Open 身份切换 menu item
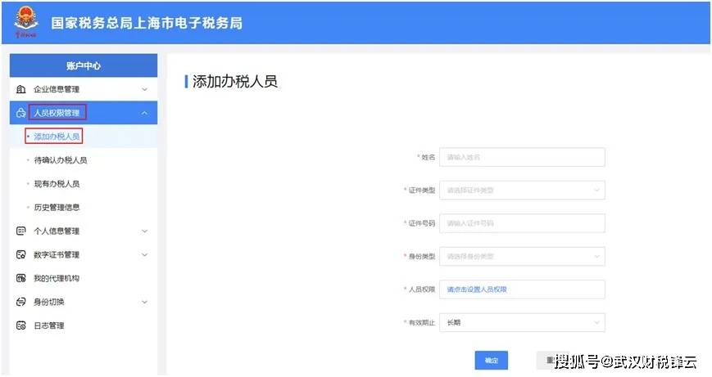The image size is (712, 377). point(84,302)
